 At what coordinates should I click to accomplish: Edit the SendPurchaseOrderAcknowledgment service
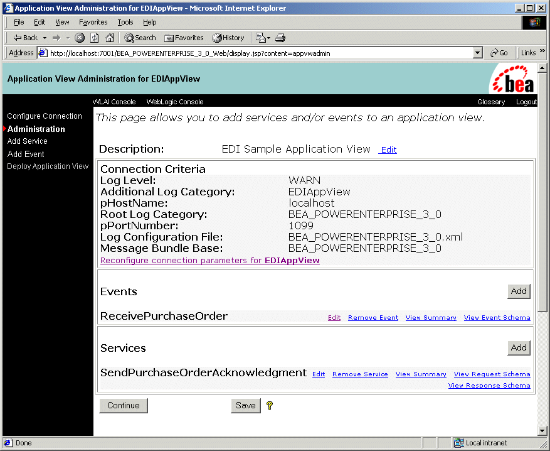coord(319,374)
